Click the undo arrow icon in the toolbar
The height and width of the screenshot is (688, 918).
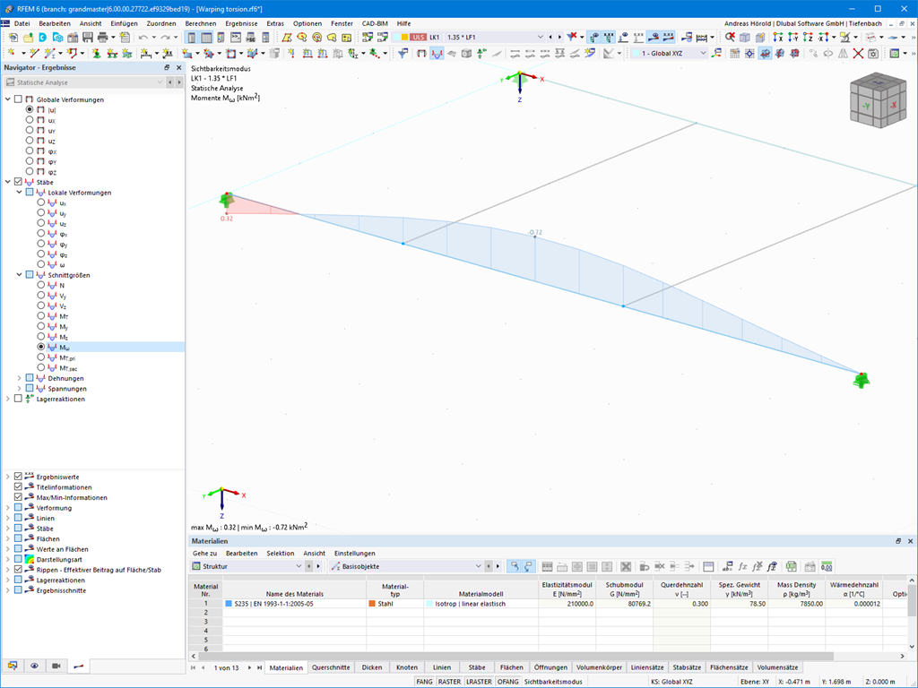[x=142, y=39]
